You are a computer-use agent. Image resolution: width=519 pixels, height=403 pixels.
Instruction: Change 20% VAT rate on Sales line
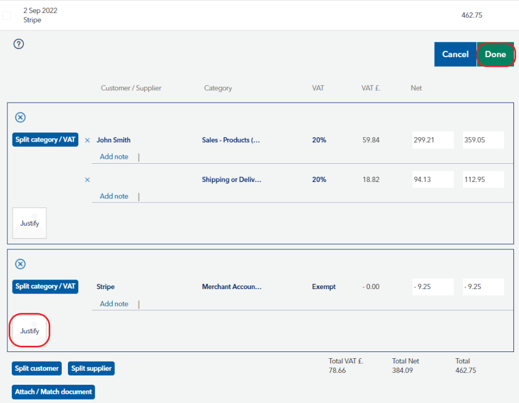[x=319, y=140]
